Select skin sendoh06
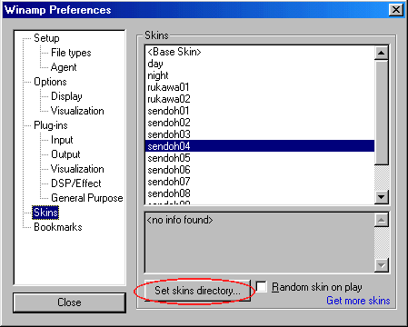Viewport: 408px width, 327px height. tap(260, 170)
